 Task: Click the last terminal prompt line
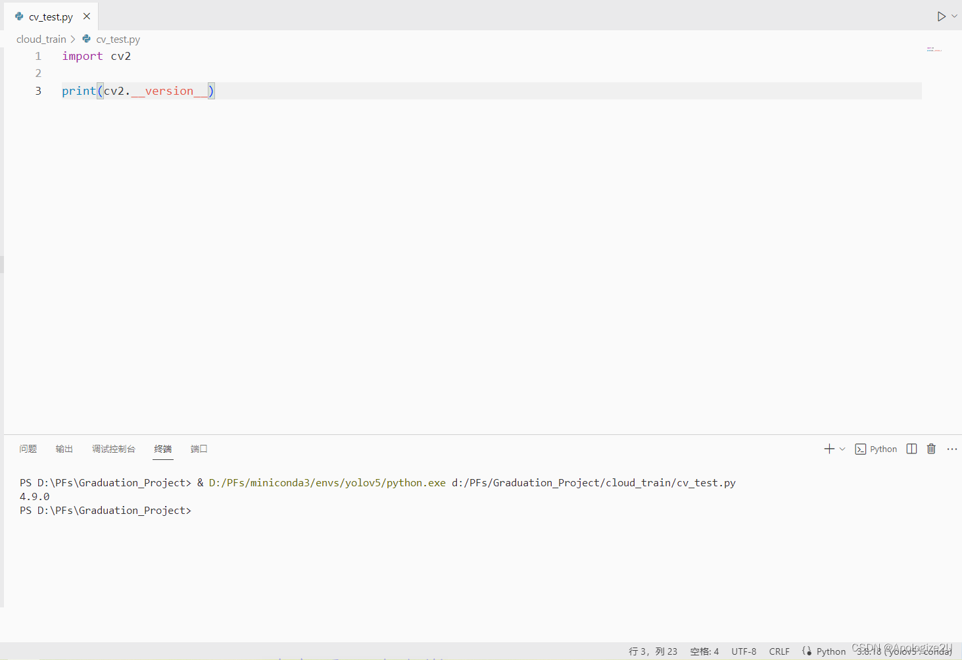pyautogui.click(x=106, y=510)
